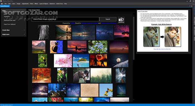The width and height of the screenshot is (195, 106).
Task: Open the History side panel tab
Action: click(x=194, y=38)
